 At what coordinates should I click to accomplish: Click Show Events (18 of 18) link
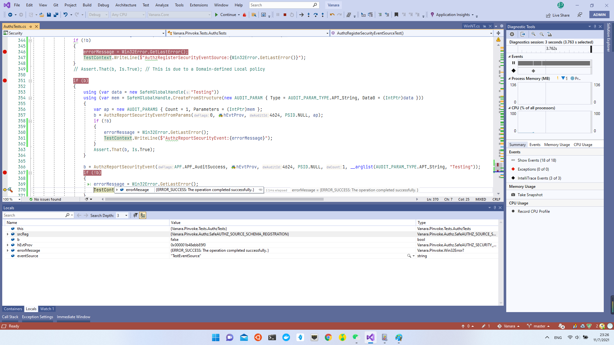pyautogui.click(x=537, y=160)
